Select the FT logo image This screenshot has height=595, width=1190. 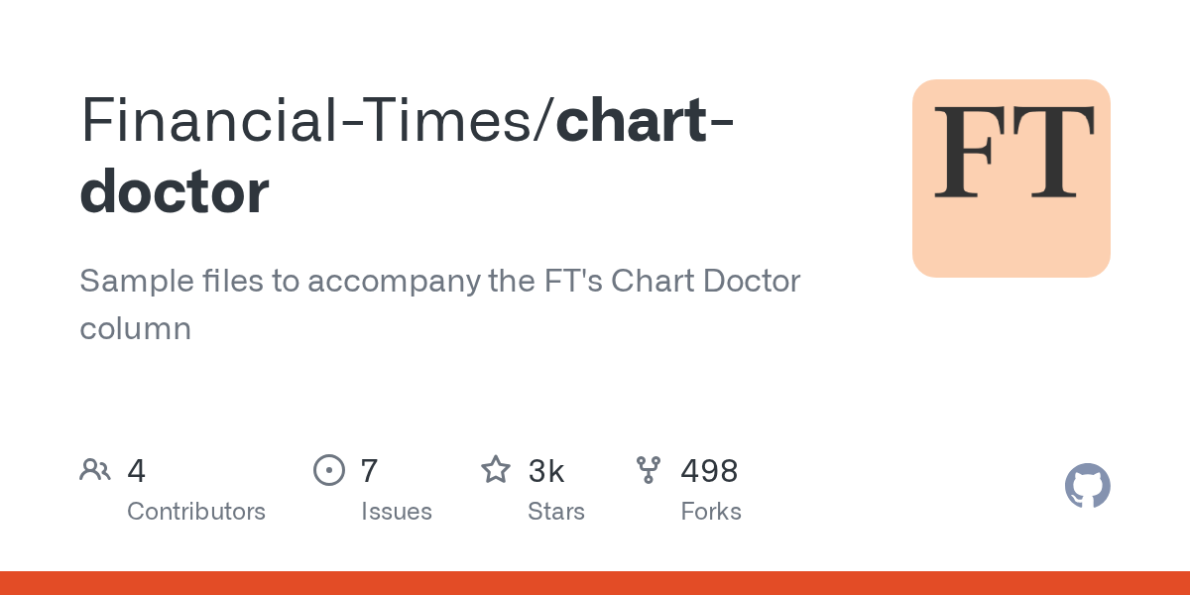point(1011,178)
